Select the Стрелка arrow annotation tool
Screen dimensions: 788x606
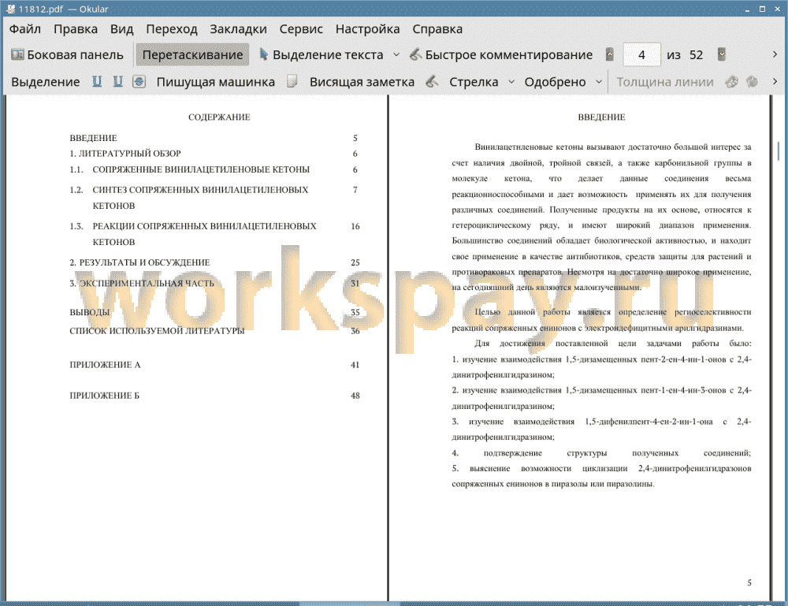pos(474,82)
